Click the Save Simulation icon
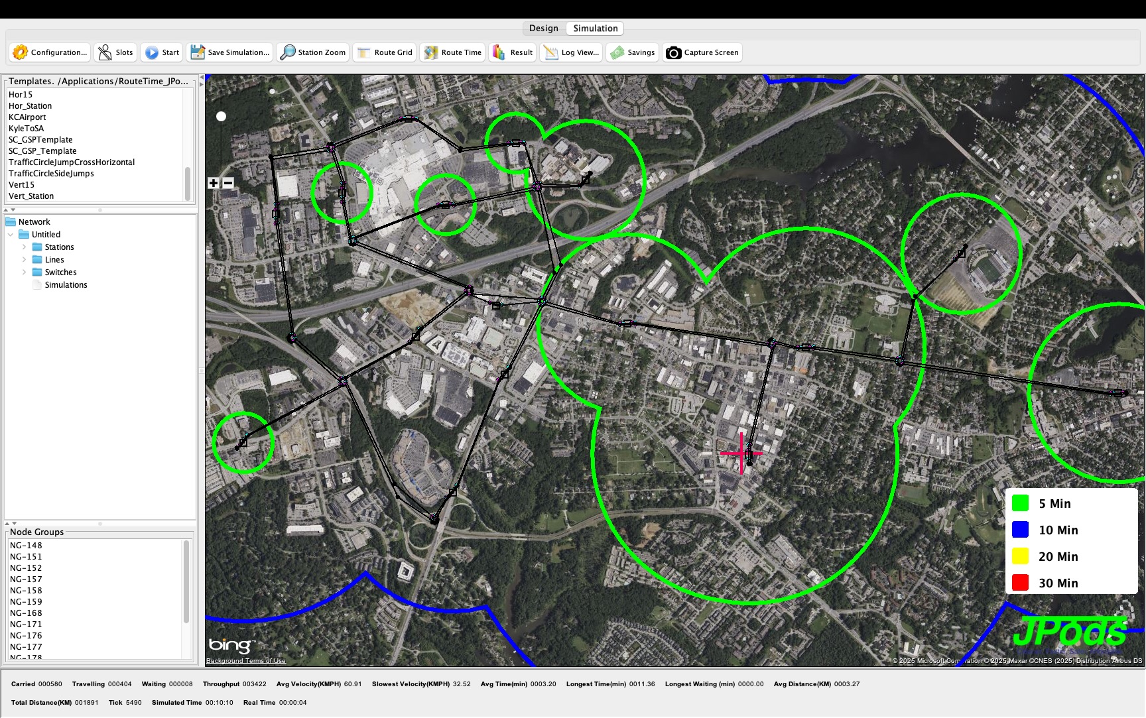The width and height of the screenshot is (1146, 718). coord(198,52)
